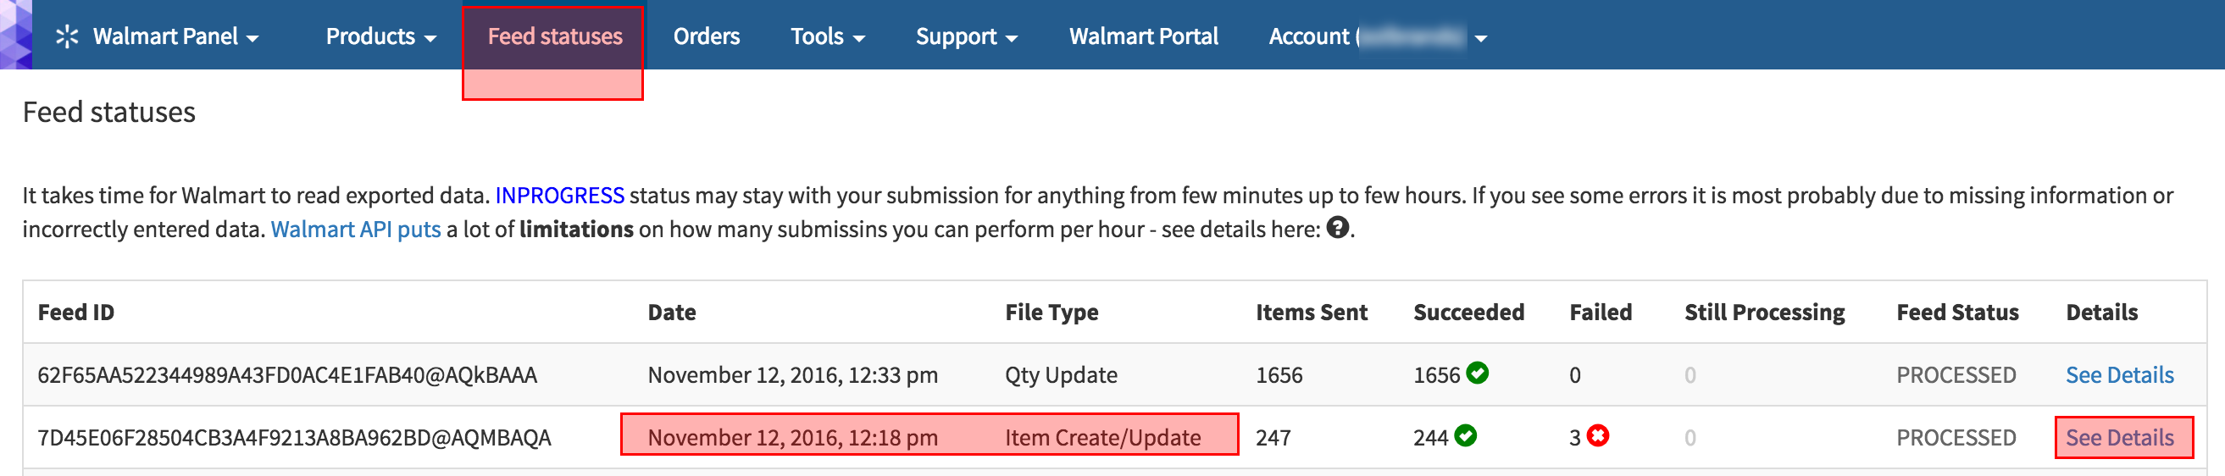The width and height of the screenshot is (2225, 476).
Task: Click the purple logo at top-left corner
Action: point(15,35)
